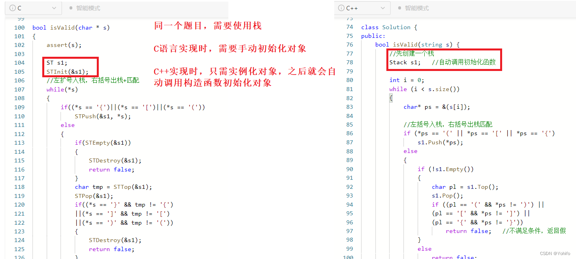This screenshot has width=576, height=259.
Task: Click the comment '//自动调用初始化函数'
Action: [x=464, y=62]
